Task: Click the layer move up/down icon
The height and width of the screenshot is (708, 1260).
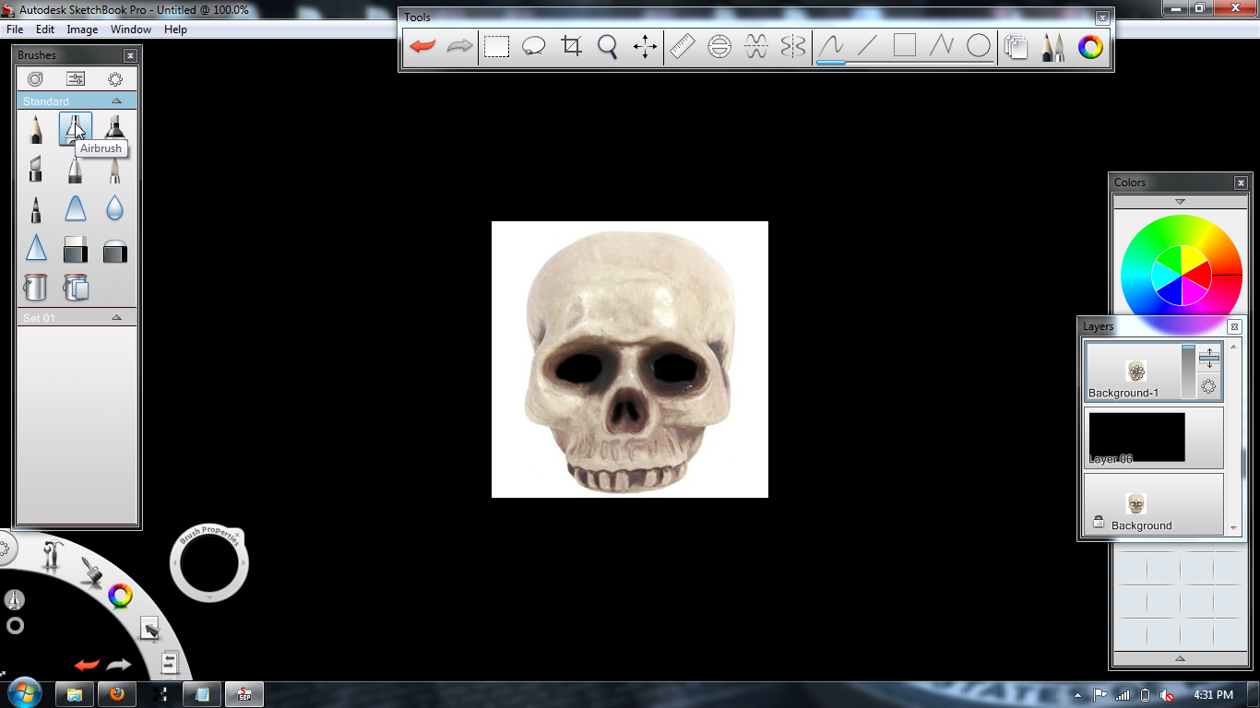Action: [1209, 359]
